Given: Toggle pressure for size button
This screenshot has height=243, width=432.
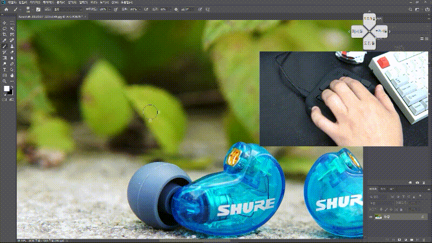Looking at the screenshot, I should click(200, 9).
